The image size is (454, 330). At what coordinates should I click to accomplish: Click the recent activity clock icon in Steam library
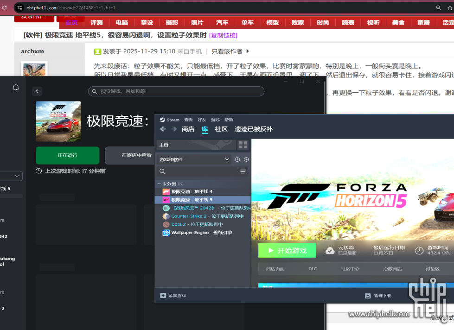tap(237, 159)
